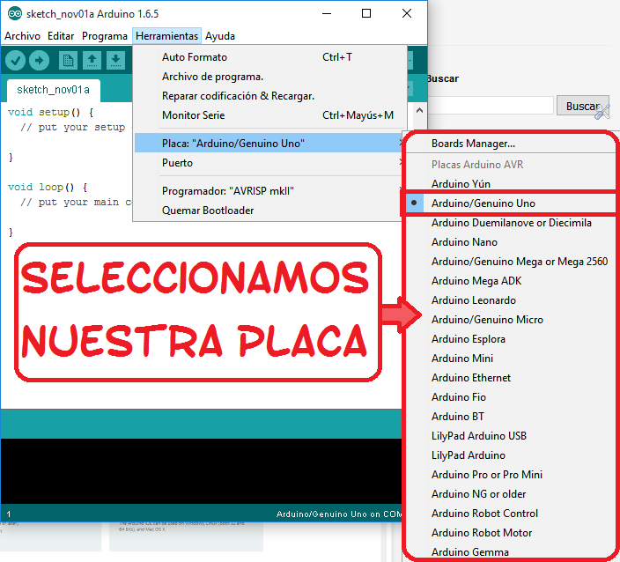
Task: Select Arduino/Genuino Mega or Mega 2560
Action: [x=510, y=262]
